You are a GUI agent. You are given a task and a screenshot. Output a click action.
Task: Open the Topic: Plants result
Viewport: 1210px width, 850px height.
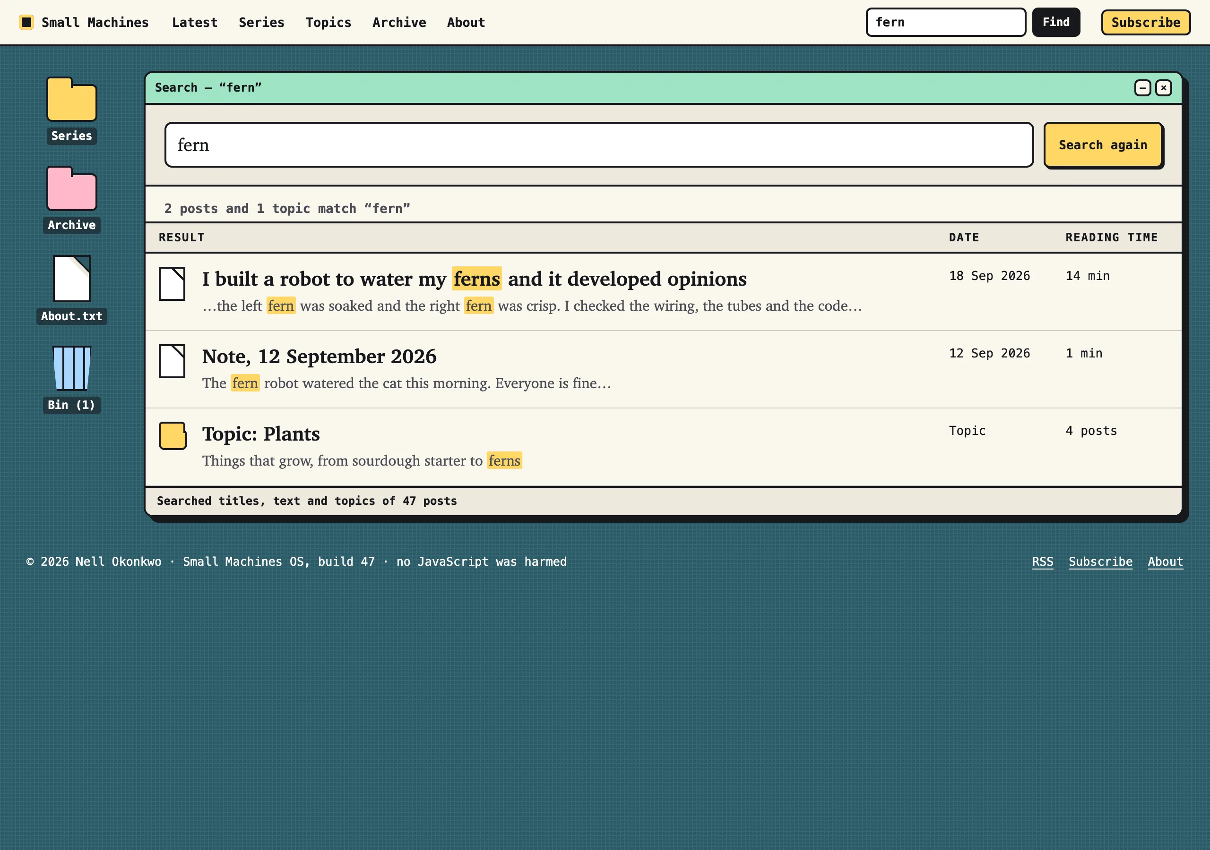click(x=261, y=433)
